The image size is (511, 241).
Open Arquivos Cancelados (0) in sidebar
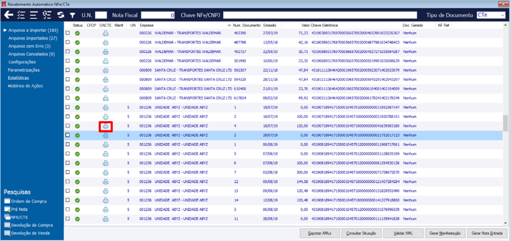coord(31,54)
